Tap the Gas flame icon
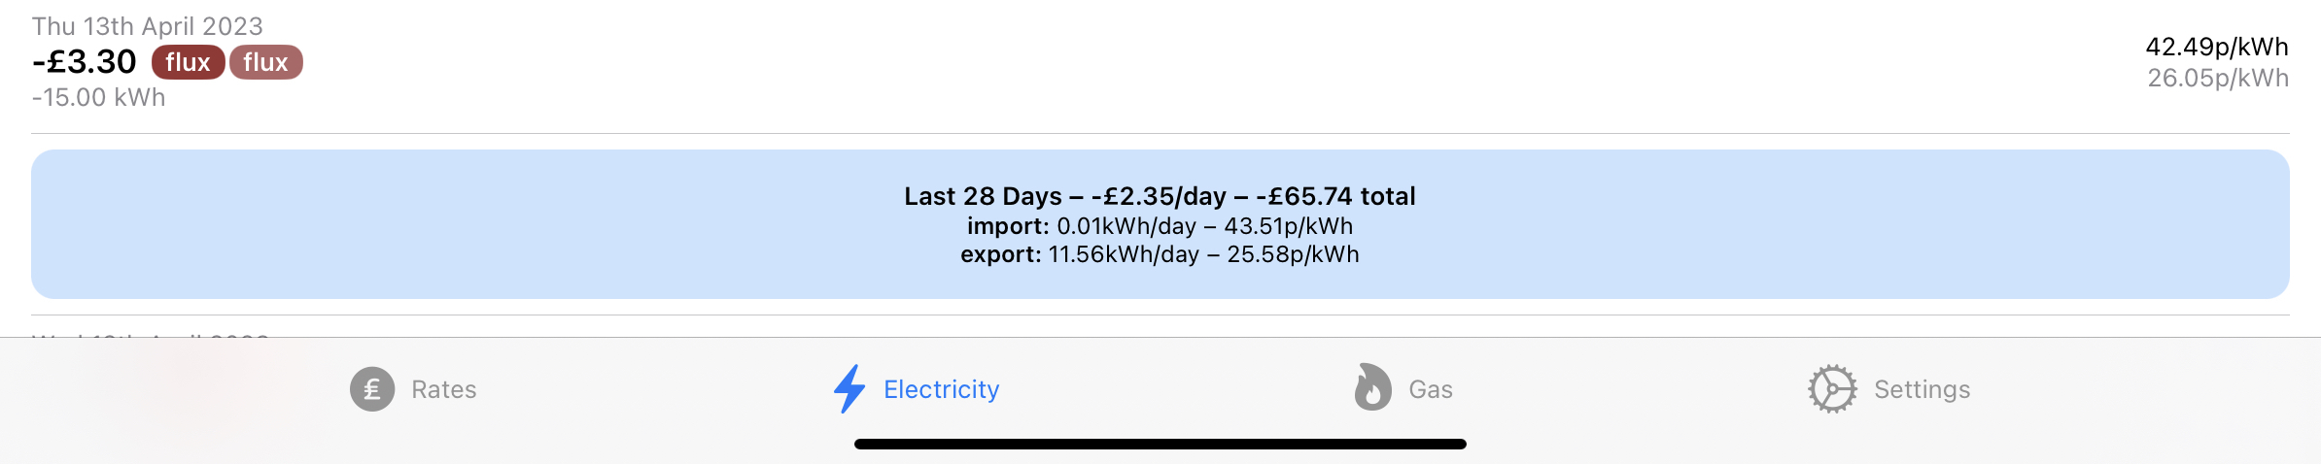The height and width of the screenshot is (464, 2321). (x=1372, y=387)
